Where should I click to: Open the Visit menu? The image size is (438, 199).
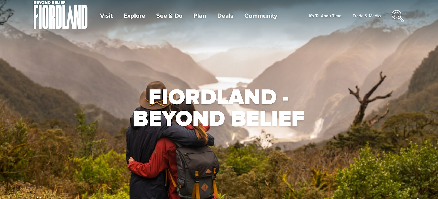106,16
